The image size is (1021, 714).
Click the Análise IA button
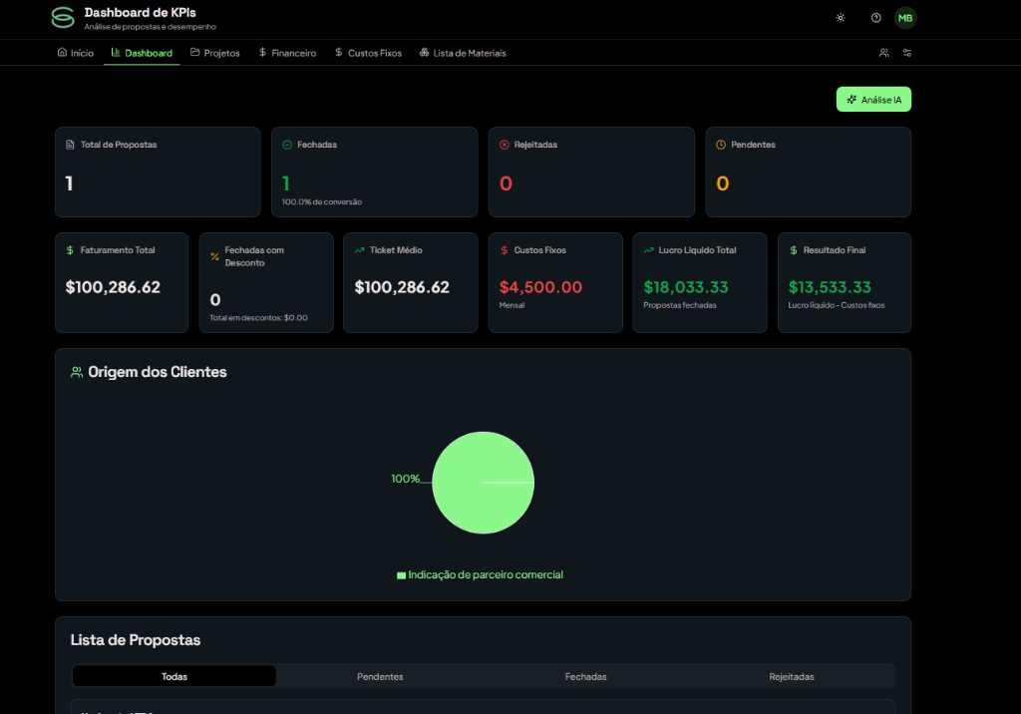[x=873, y=100]
